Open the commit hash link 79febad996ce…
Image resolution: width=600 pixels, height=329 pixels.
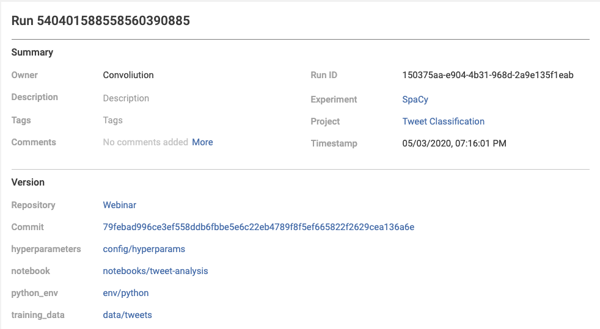[x=258, y=227]
